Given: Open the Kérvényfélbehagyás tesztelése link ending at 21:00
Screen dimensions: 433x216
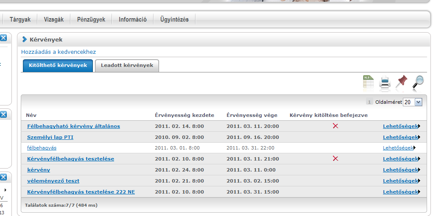Looking at the screenshot, I should 70,159.
